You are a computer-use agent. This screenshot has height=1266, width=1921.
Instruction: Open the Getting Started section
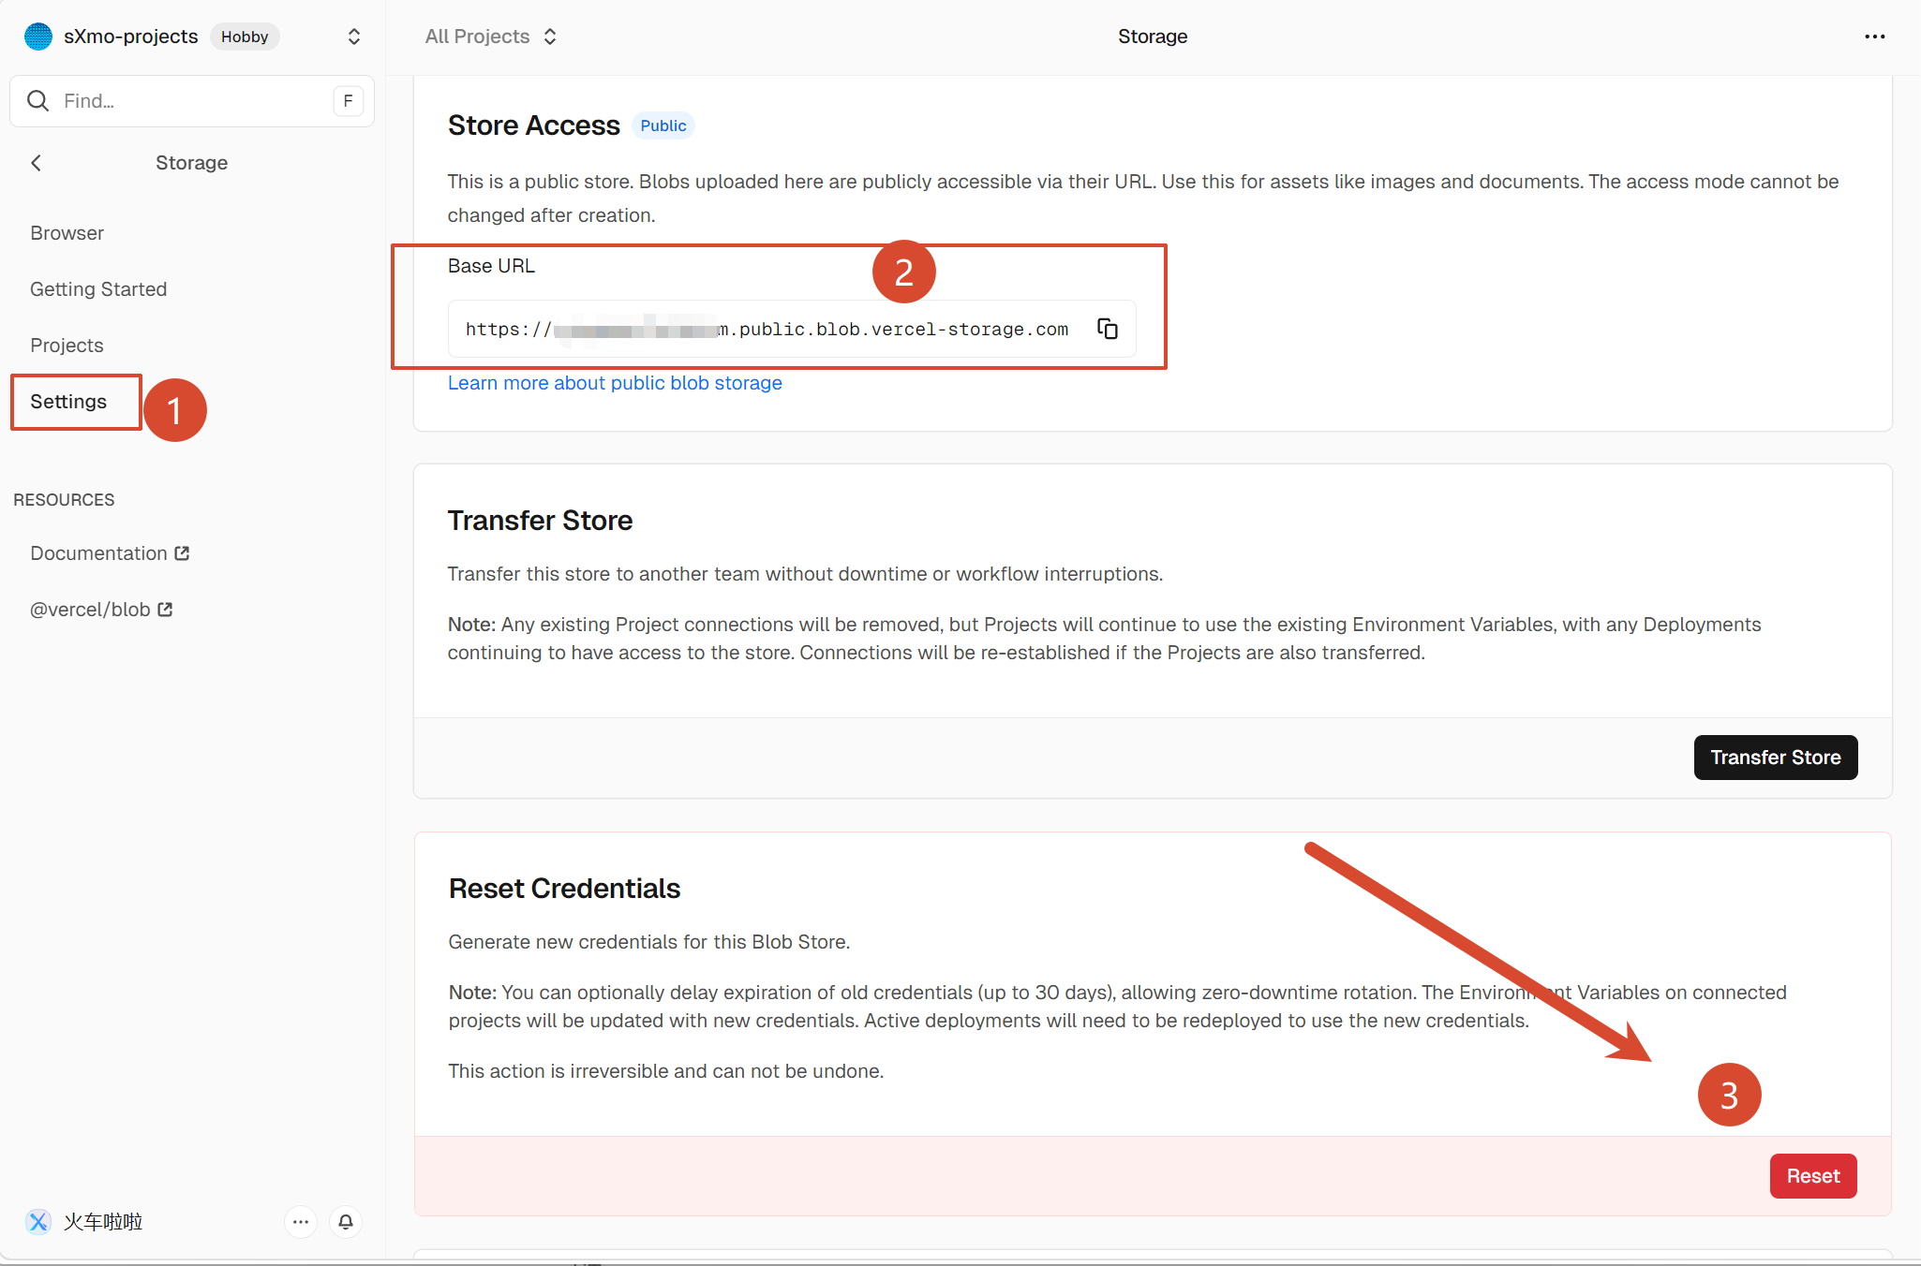click(98, 289)
